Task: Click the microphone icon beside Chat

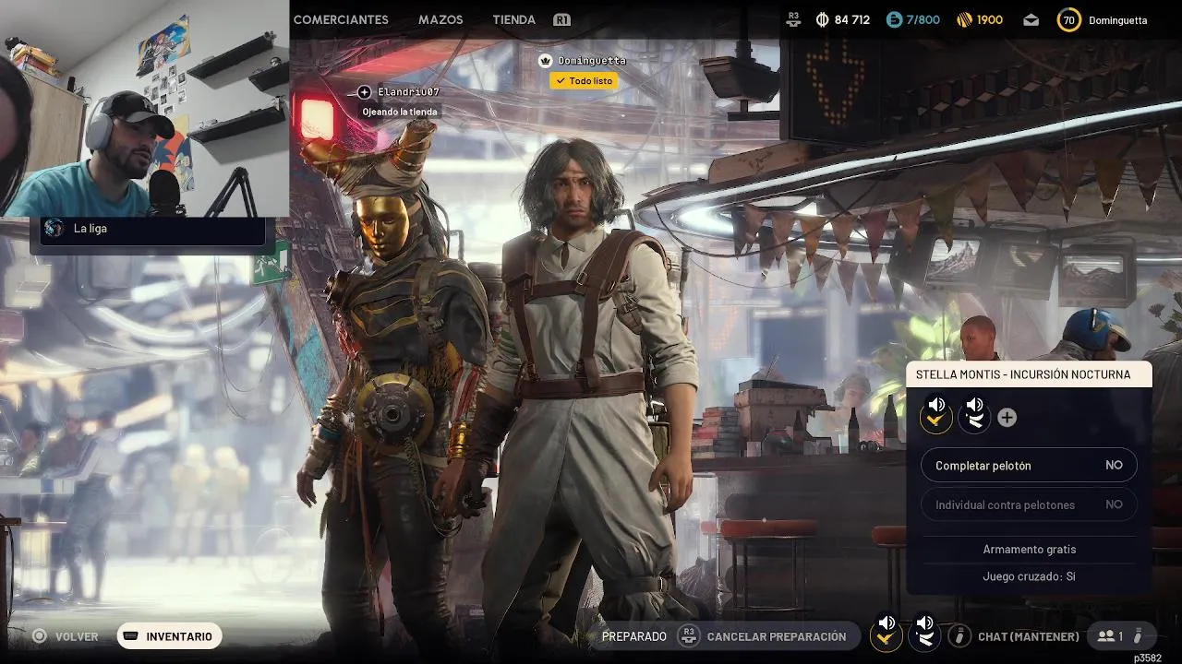Action: click(960, 636)
